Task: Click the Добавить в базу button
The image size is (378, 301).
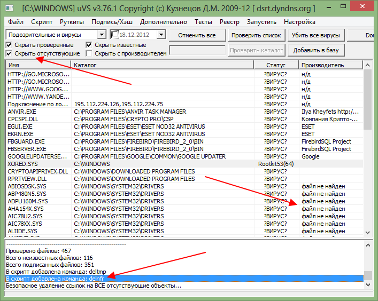Action: click(x=316, y=50)
